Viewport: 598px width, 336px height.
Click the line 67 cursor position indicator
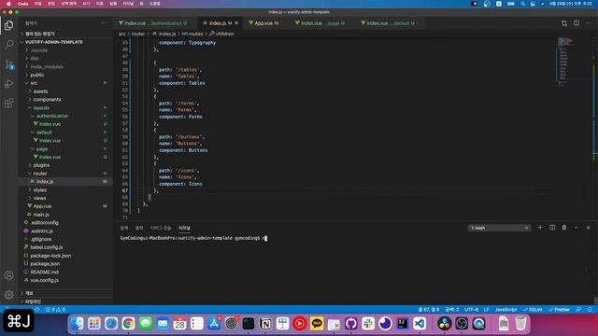pyautogui.click(x=429, y=309)
